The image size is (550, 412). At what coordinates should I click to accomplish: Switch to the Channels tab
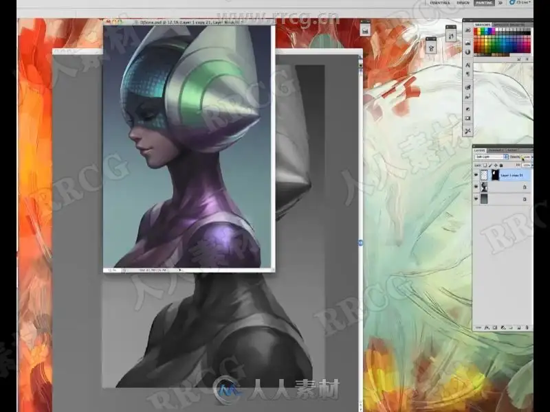click(496, 150)
